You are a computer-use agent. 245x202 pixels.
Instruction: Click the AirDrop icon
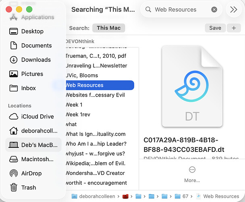tap(13, 173)
